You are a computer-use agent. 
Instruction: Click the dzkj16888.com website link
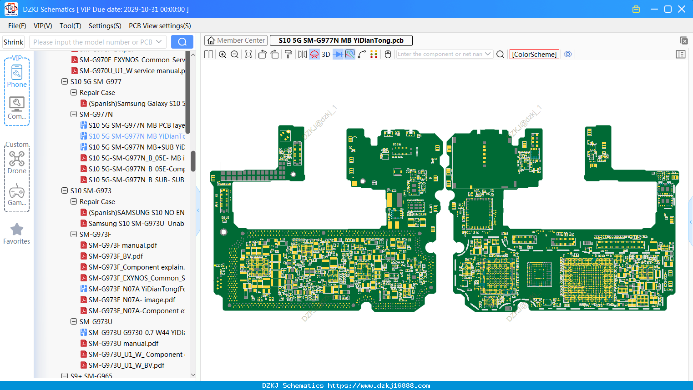point(379,385)
